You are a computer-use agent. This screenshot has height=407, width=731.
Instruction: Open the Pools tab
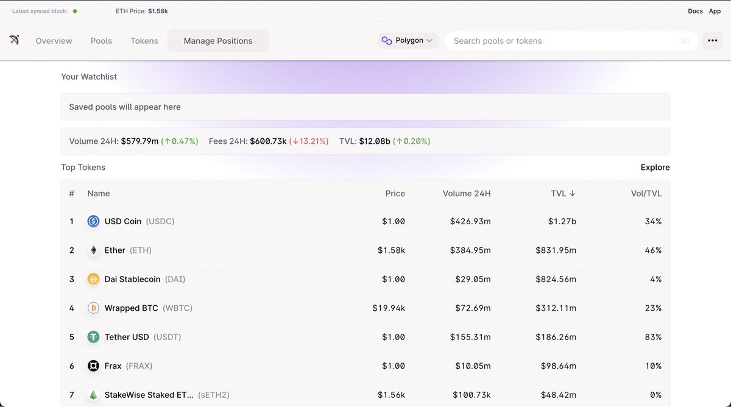pos(101,41)
